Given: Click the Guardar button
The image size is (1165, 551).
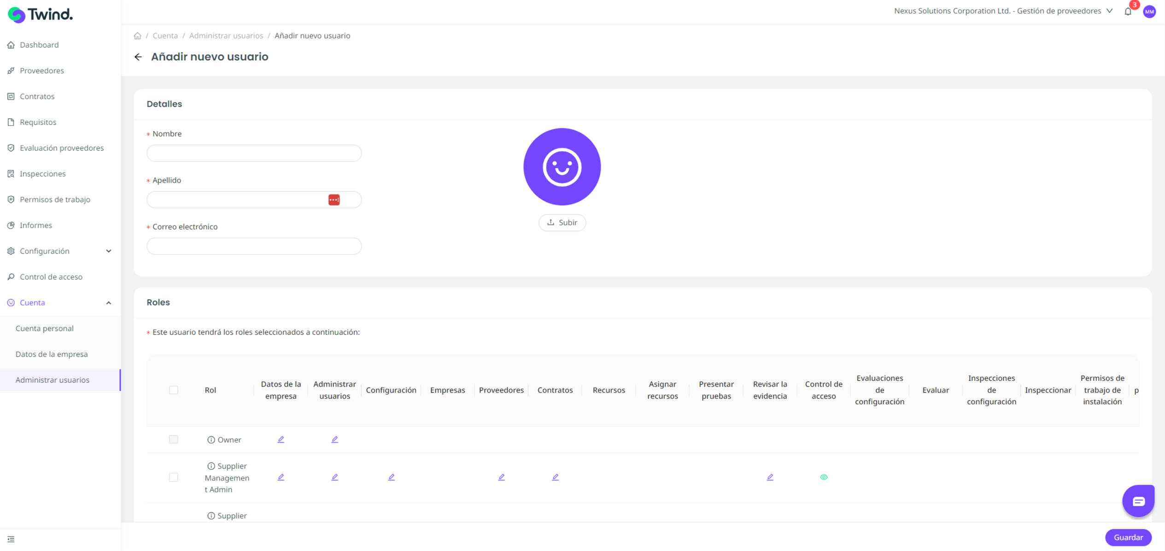Looking at the screenshot, I should pyautogui.click(x=1128, y=537).
